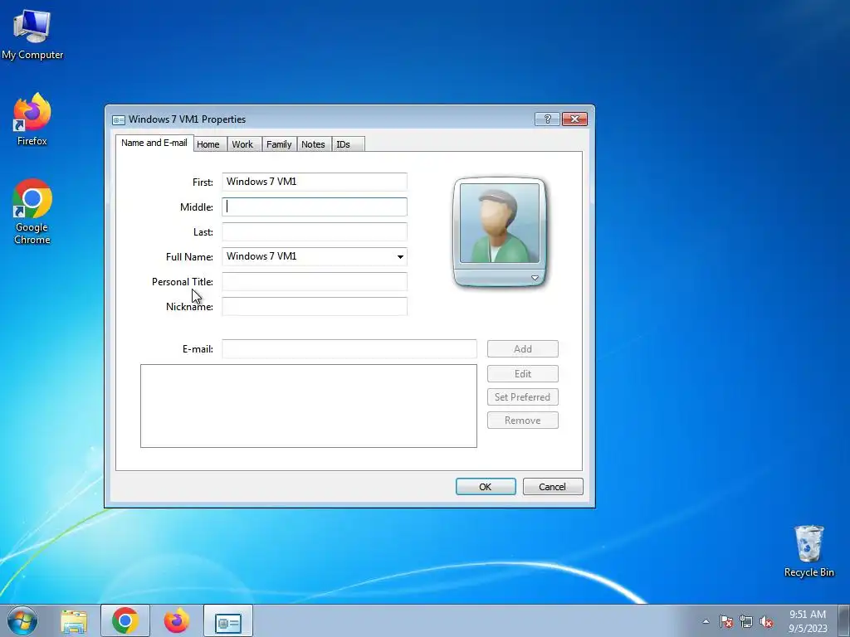The image size is (850, 637).
Task: Open the Action Center flag icon
Action: pos(725,621)
